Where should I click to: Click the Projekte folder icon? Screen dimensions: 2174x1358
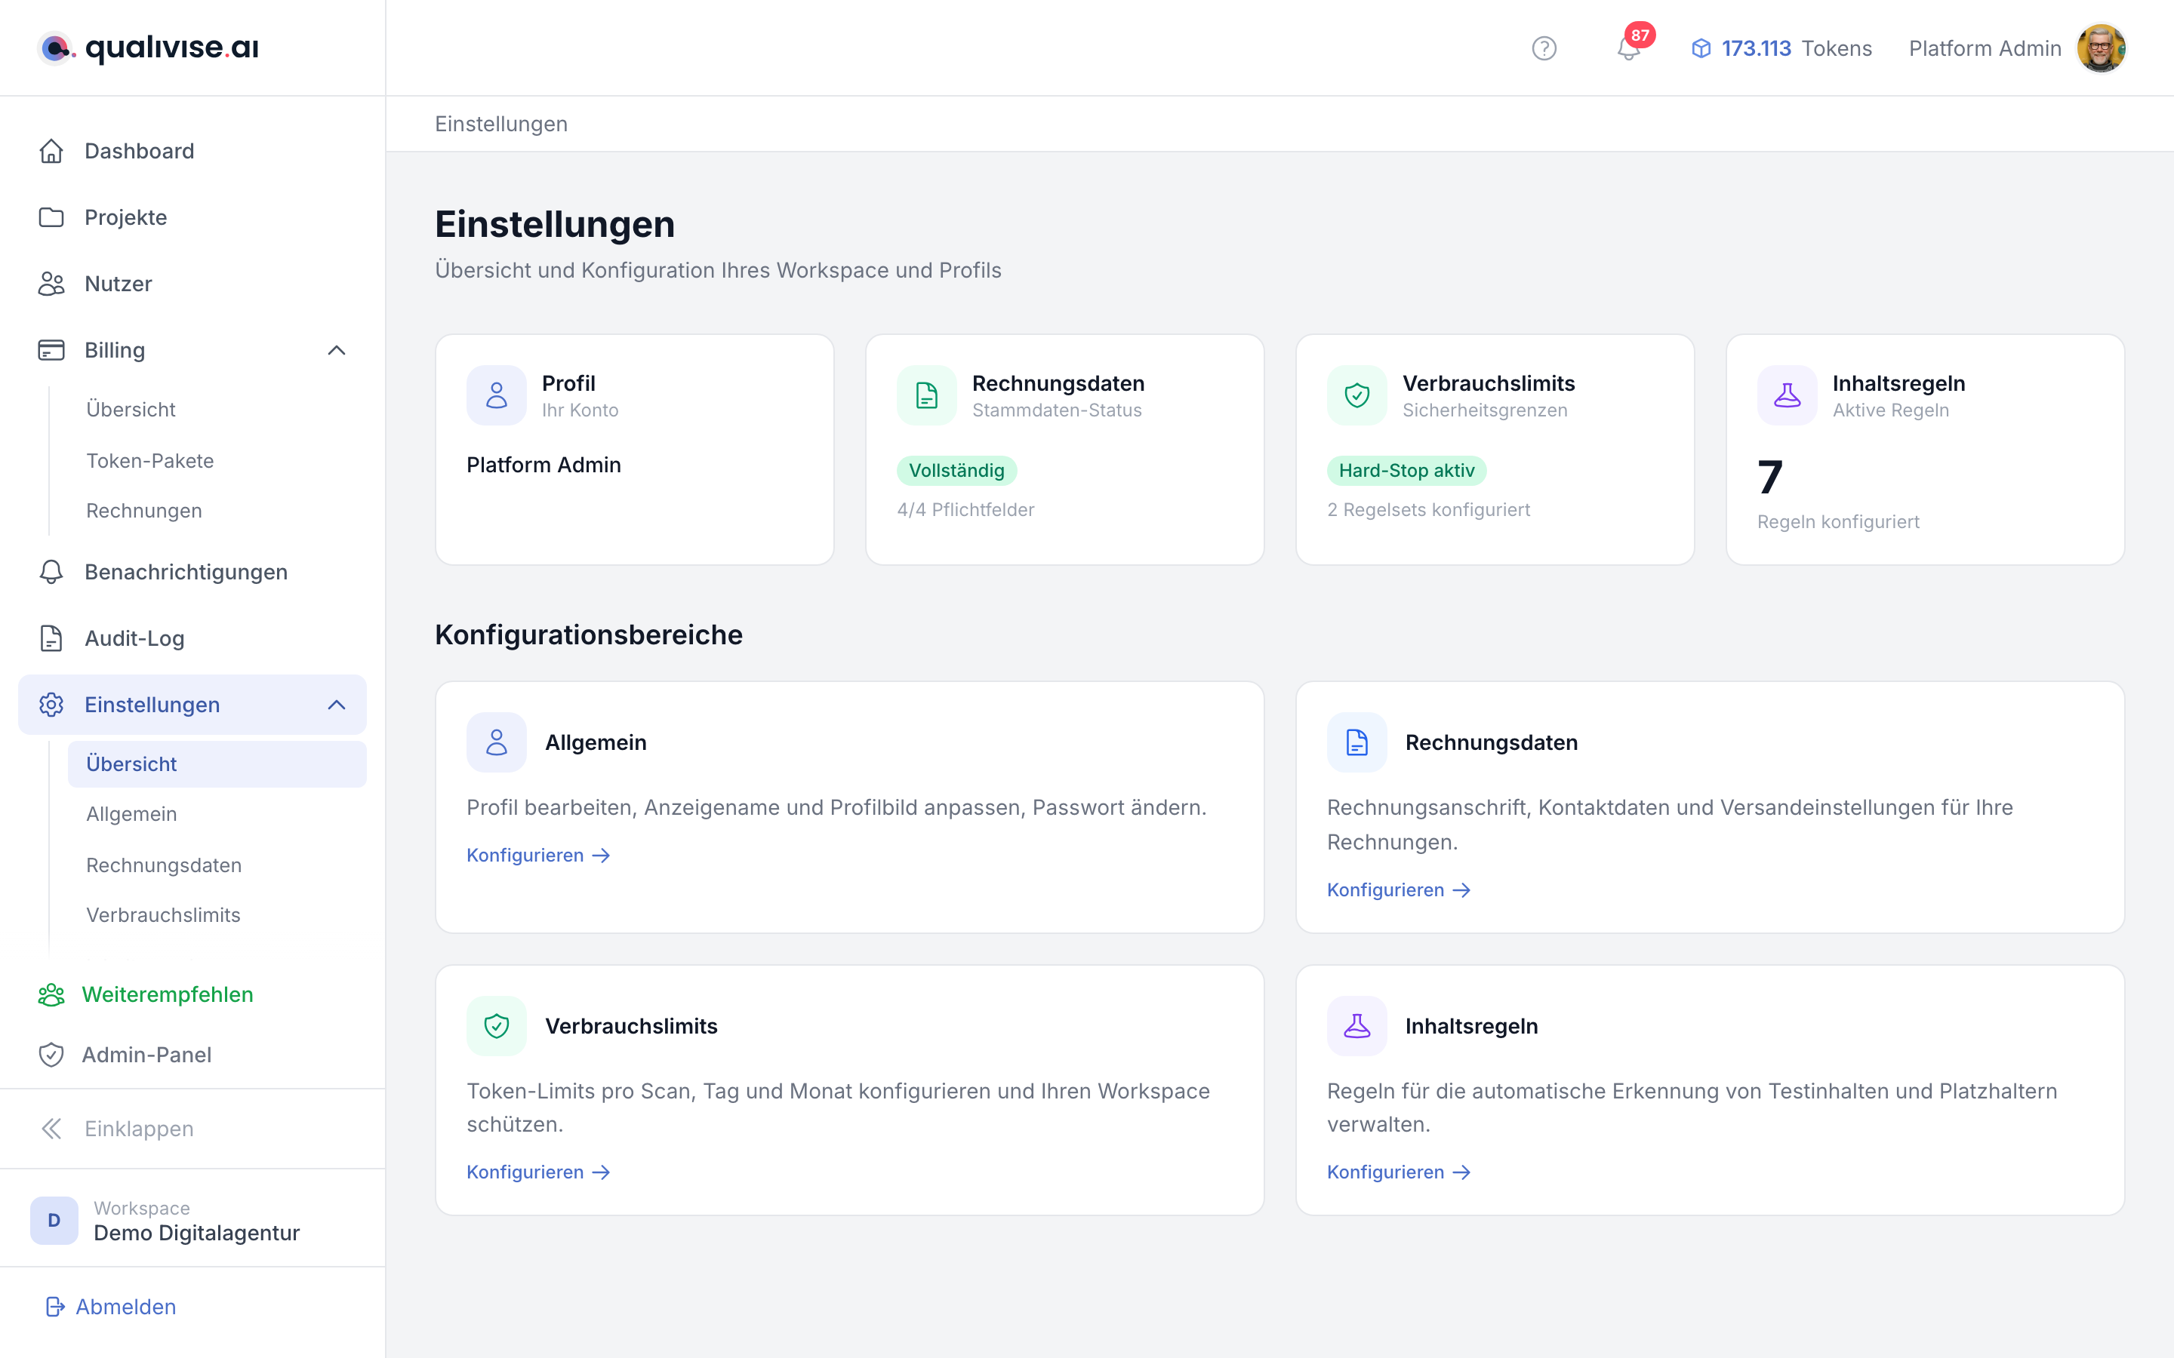pyautogui.click(x=51, y=217)
